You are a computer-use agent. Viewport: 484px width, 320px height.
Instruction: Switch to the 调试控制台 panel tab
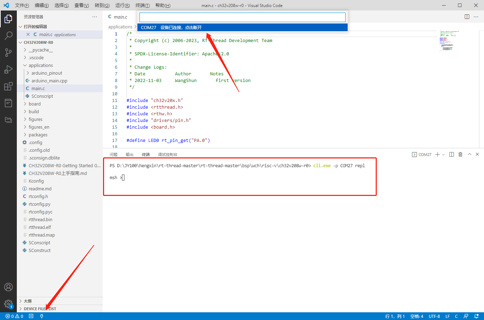coord(168,155)
